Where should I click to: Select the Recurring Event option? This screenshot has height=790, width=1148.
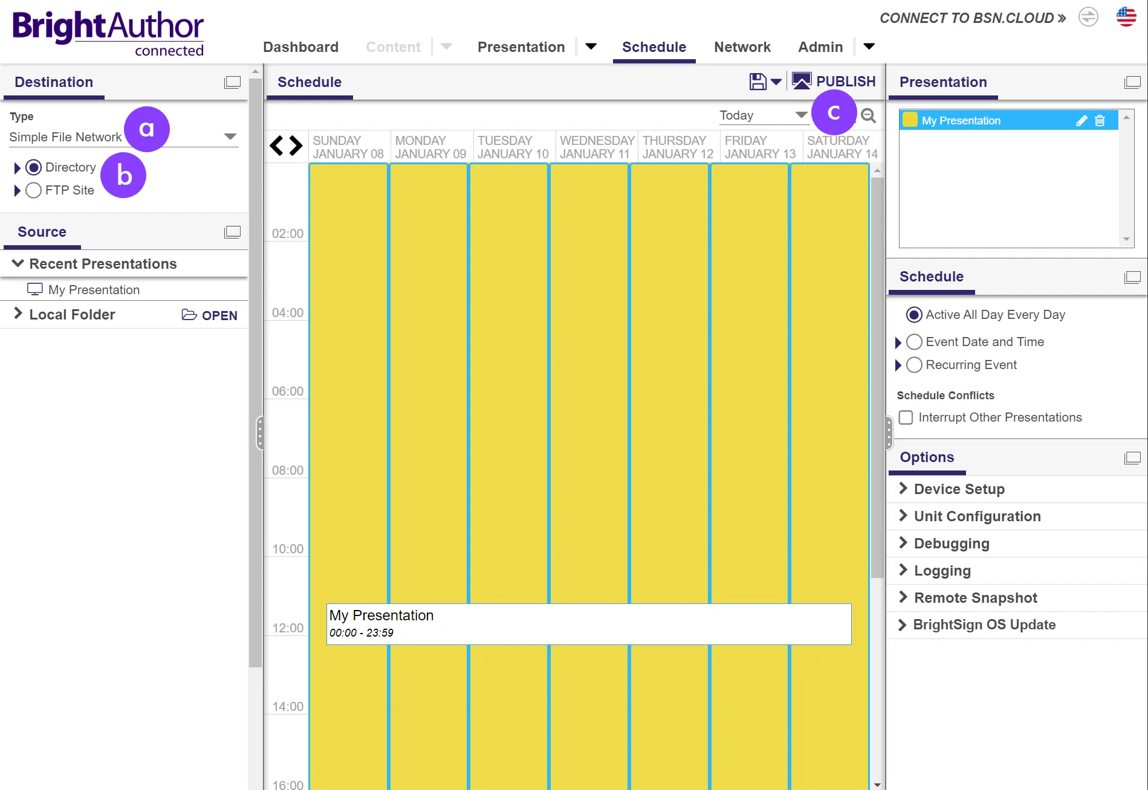point(914,365)
